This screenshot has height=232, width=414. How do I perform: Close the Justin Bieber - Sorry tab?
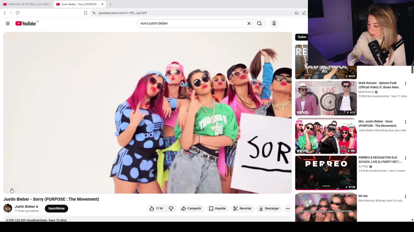(102, 4)
